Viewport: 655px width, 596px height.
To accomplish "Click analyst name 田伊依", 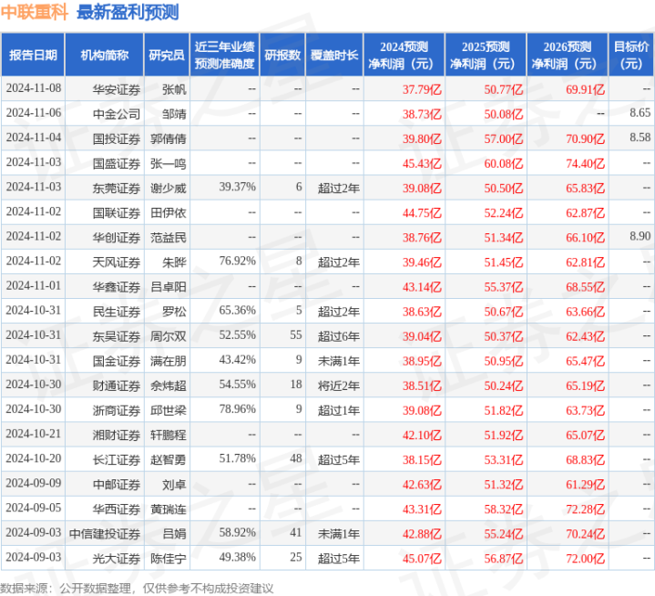I will pos(169,212).
